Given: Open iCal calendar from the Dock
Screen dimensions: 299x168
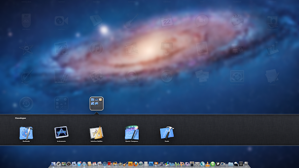Looking at the screenshot, I should (94, 164).
